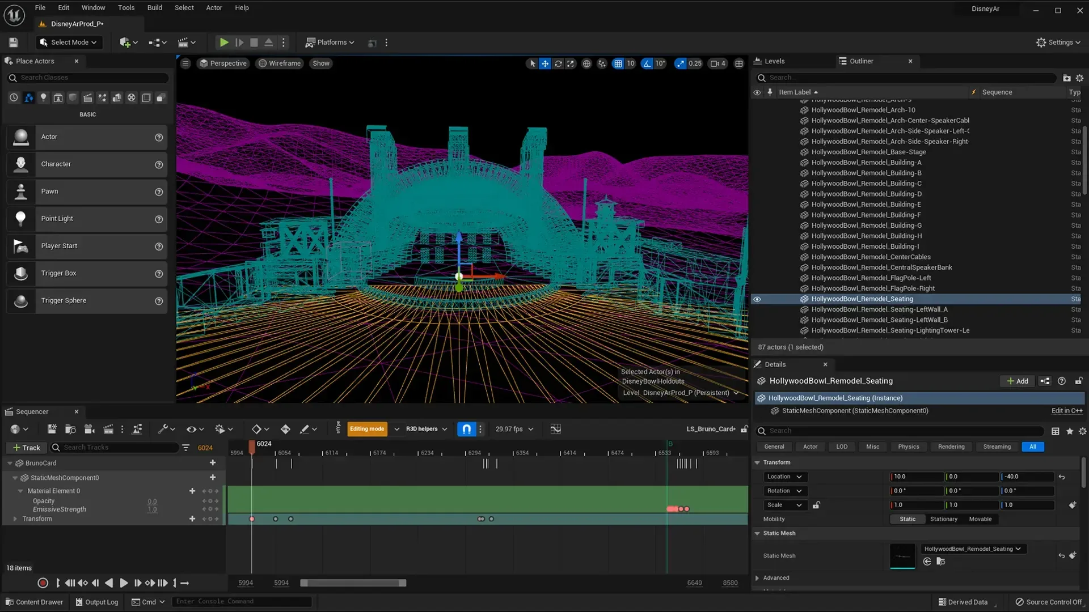Select Movable mobility option
Image resolution: width=1089 pixels, height=612 pixels.
[980, 519]
